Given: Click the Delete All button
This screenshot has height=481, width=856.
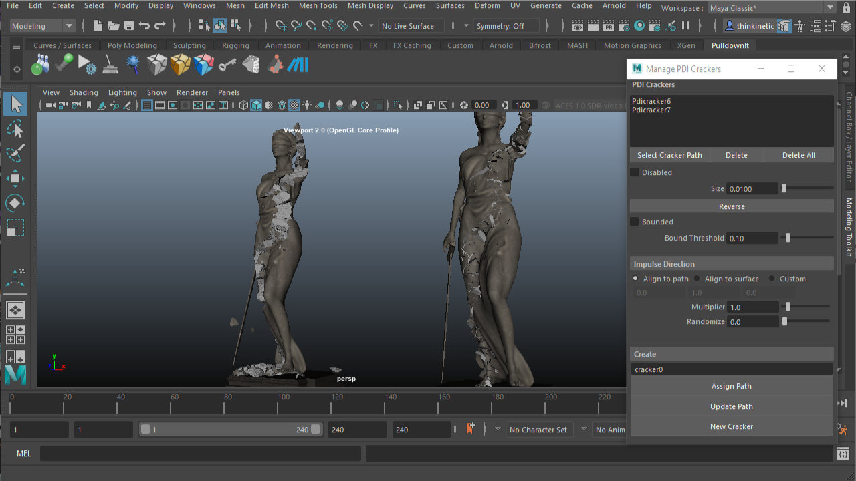Looking at the screenshot, I should coord(798,155).
